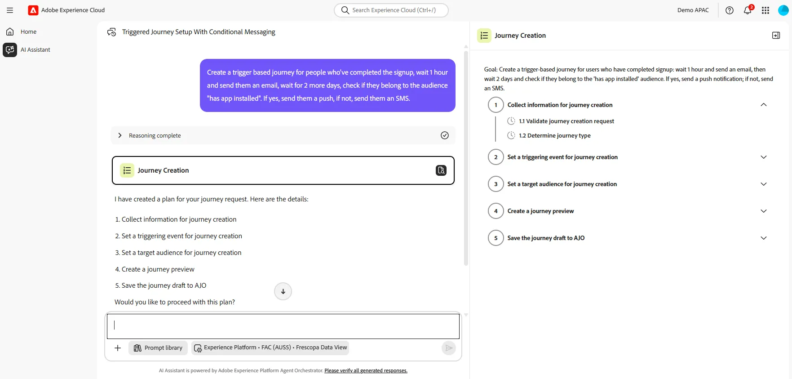Open the help question mark icon
Screen dimensions: 792x379
point(730,10)
